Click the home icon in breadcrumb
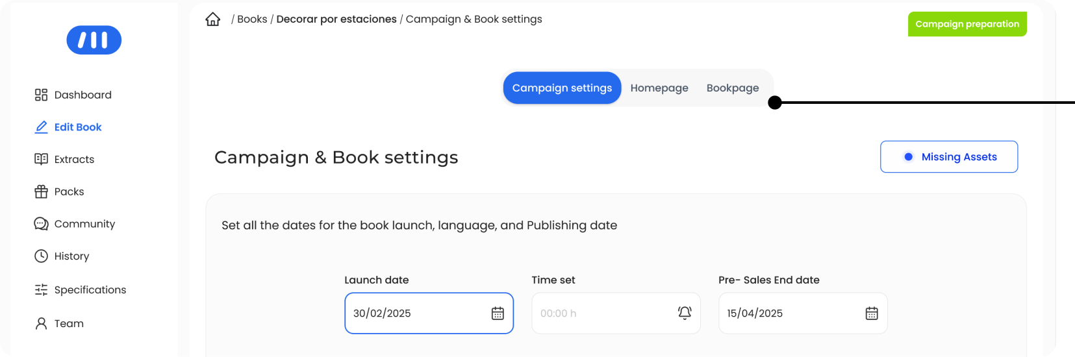This screenshot has height=357, width=1075. [212, 19]
